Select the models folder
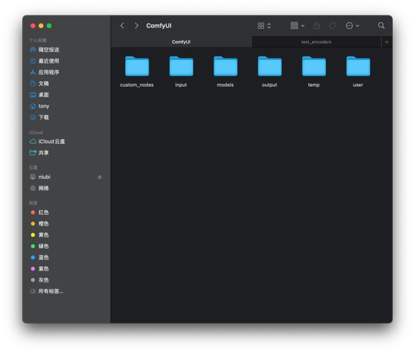 coord(225,67)
